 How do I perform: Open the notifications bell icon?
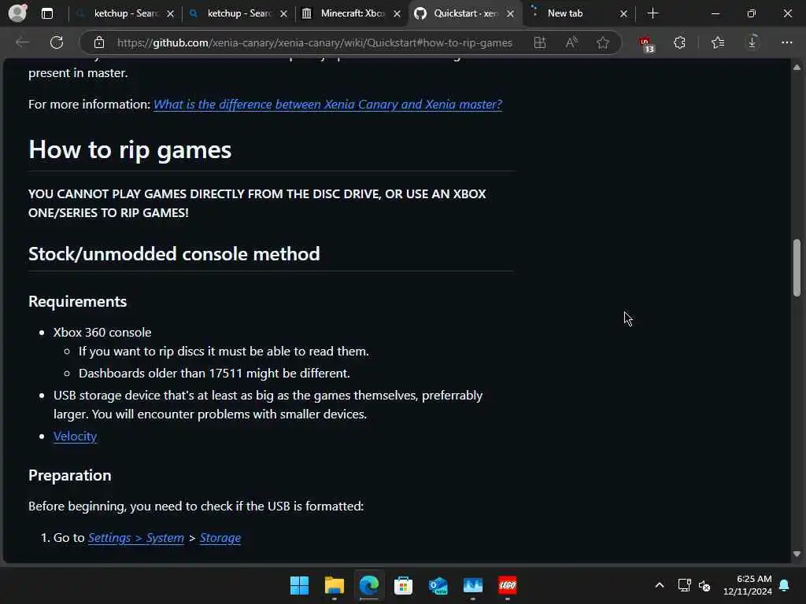tap(785, 585)
